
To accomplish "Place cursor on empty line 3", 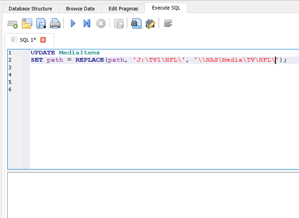I will (164, 68).
